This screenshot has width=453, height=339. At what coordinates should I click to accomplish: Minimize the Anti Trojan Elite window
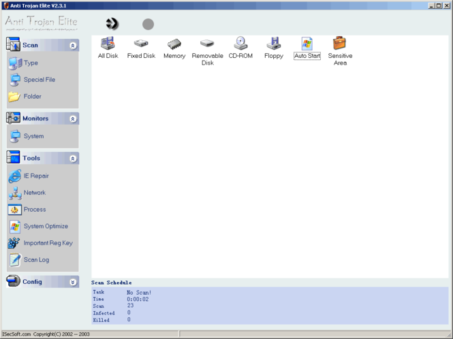tap(431, 5)
